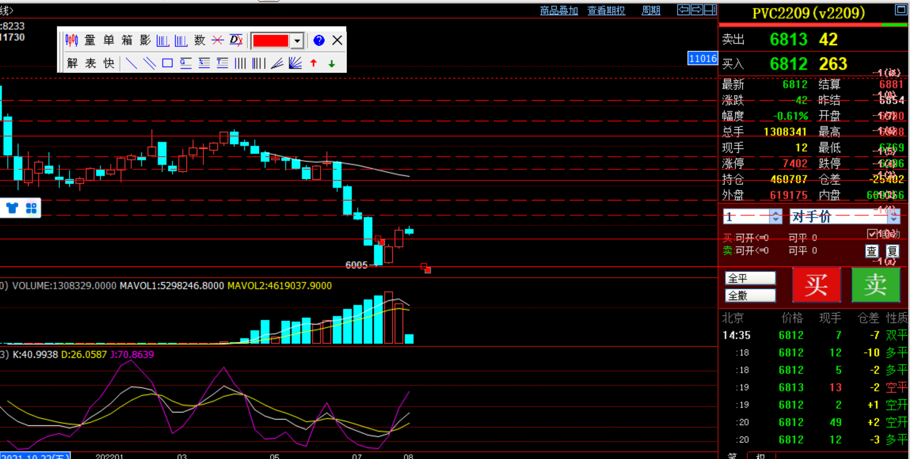Select the rectangle drawing tool
The image size is (910, 459).
pyautogui.click(x=167, y=63)
